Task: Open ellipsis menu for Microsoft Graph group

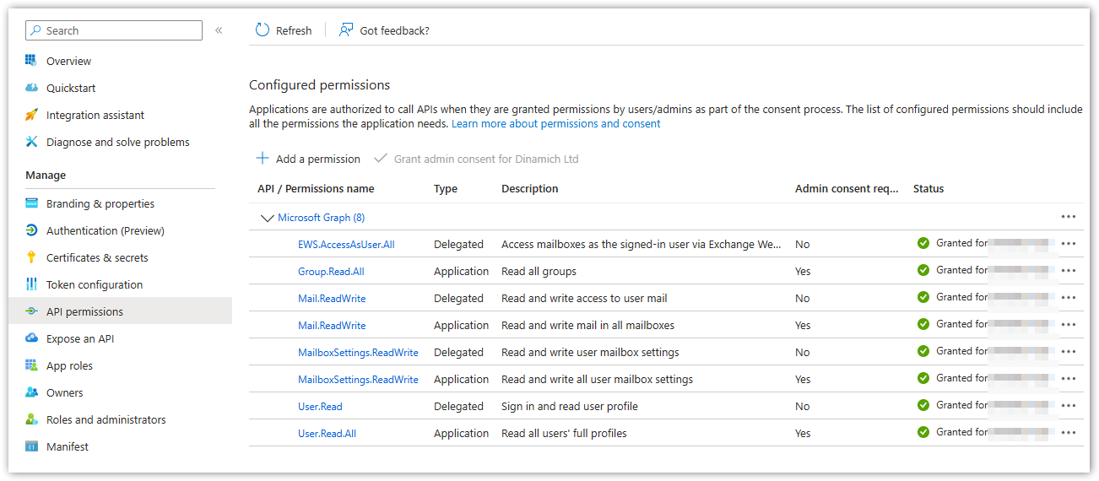Action: click(x=1069, y=217)
